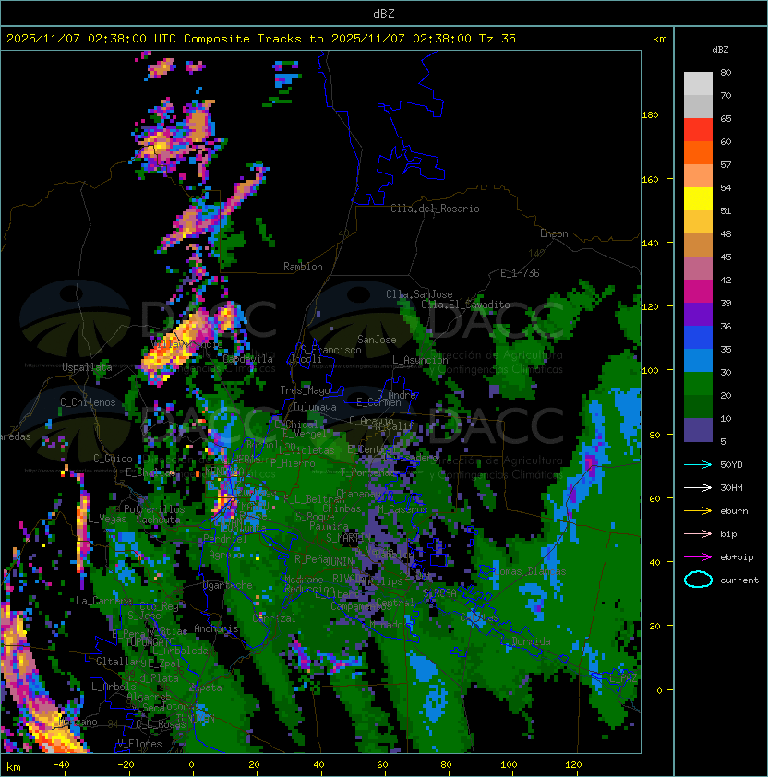Click the 'Tz 35' value in header
This screenshot has width=768, height=777.
coord(498,39)
